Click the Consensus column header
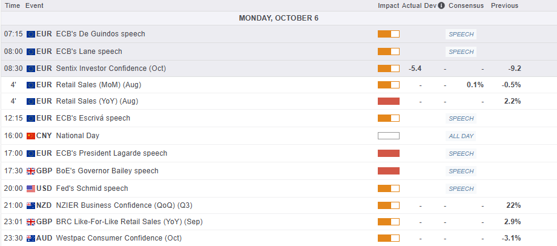 (x=466, y=5)
